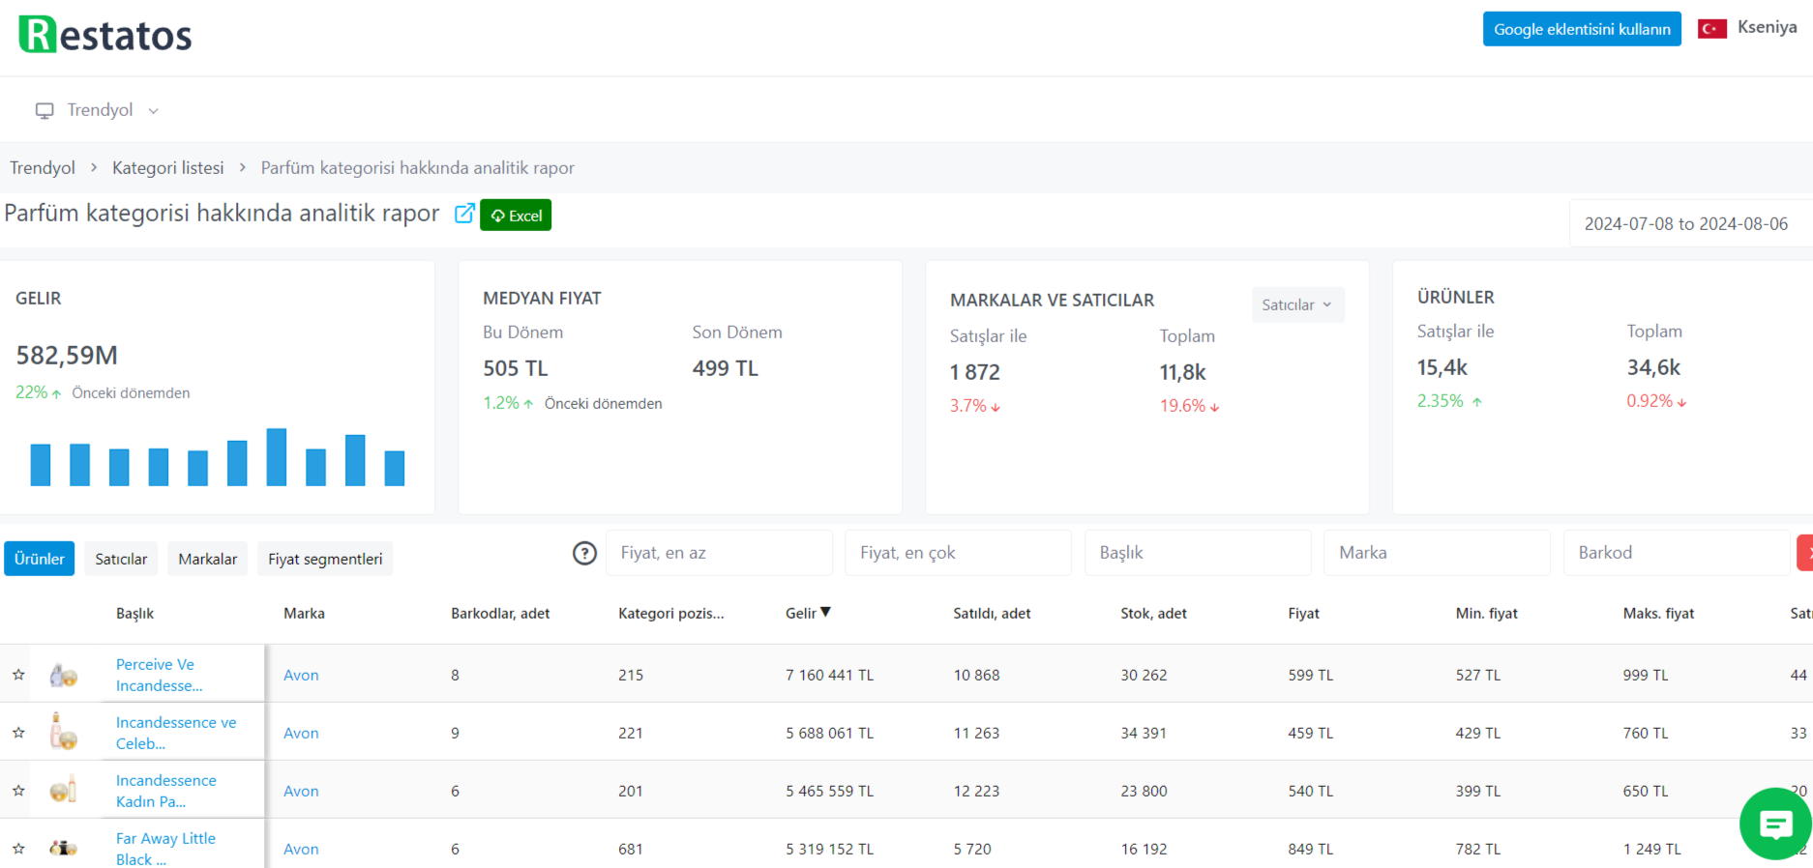The height and width of the screenshot is (868, 1813).
Task: Focus the Fiyat, en çok field
Action: 959,553
